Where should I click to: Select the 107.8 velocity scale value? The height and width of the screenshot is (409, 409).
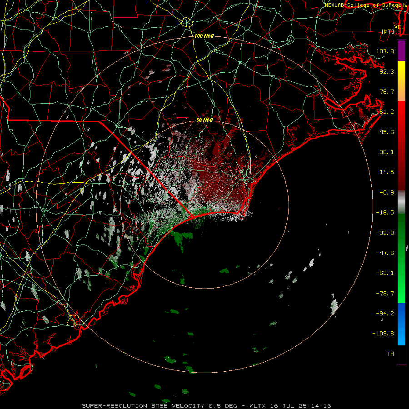click(x=385, y=51)
